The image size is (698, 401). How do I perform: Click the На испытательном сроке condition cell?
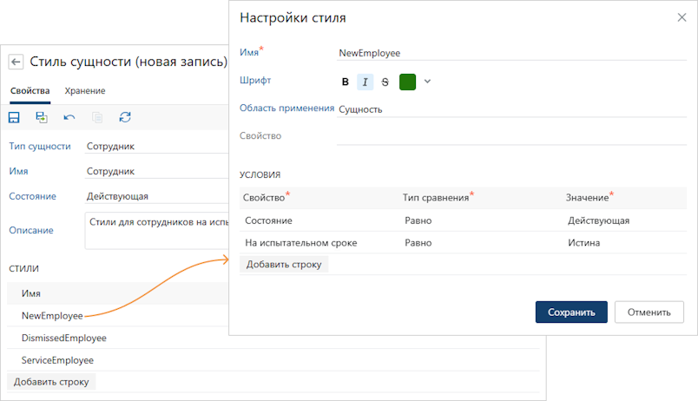(x=301, y=243)
